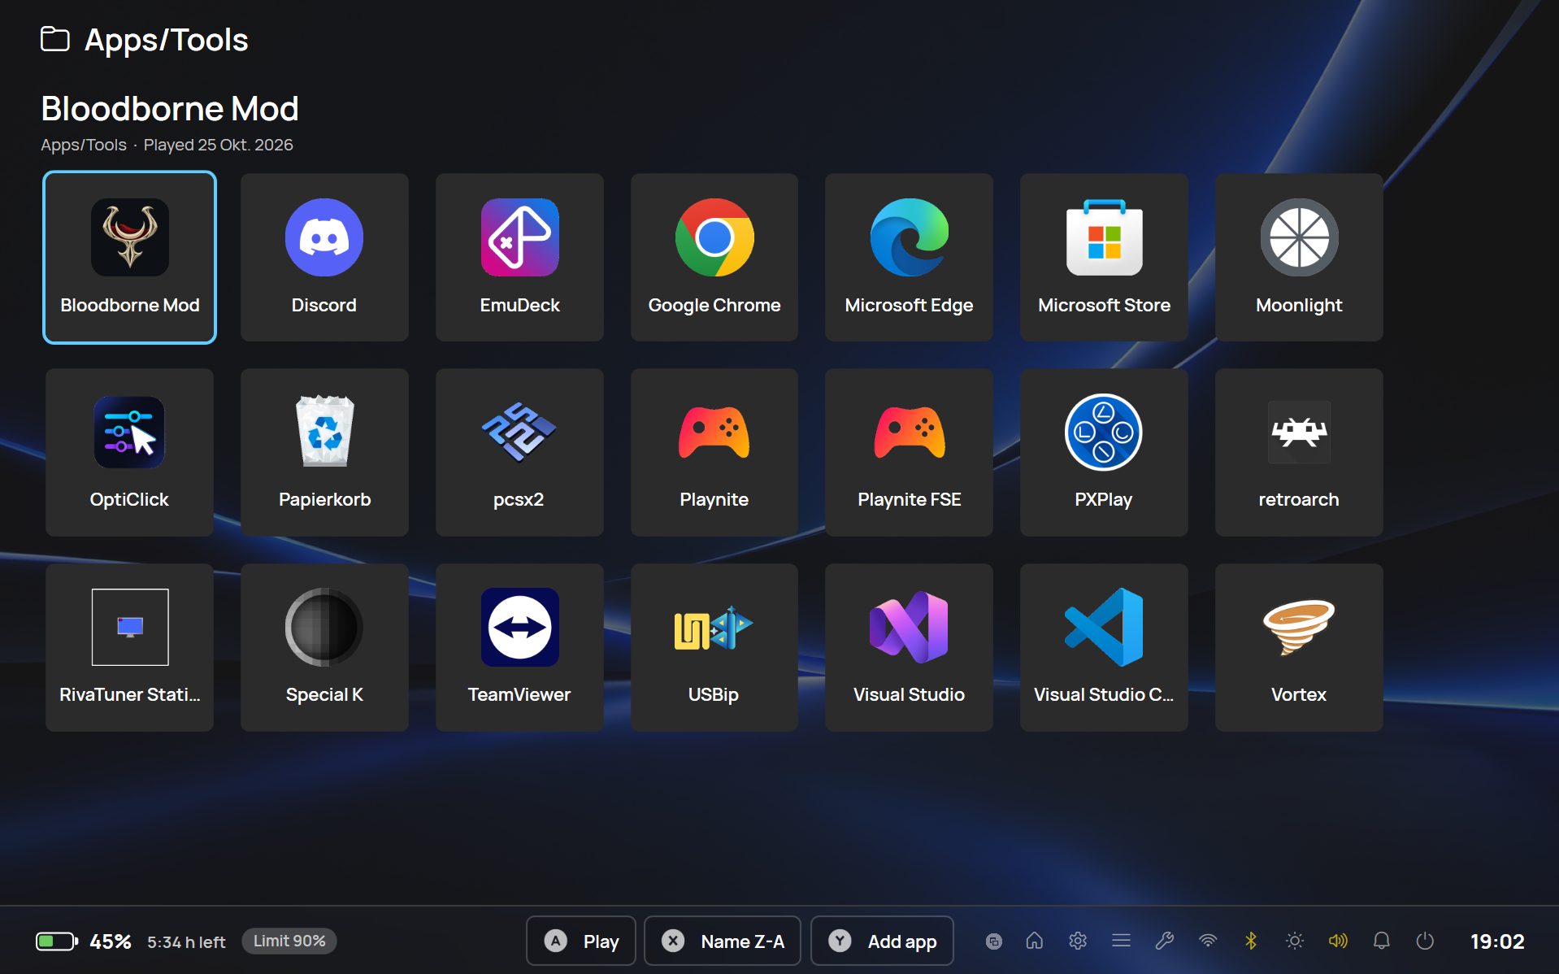Select the Bloodborne Mod tile
1559x974 pixels.
pos(129,257)
